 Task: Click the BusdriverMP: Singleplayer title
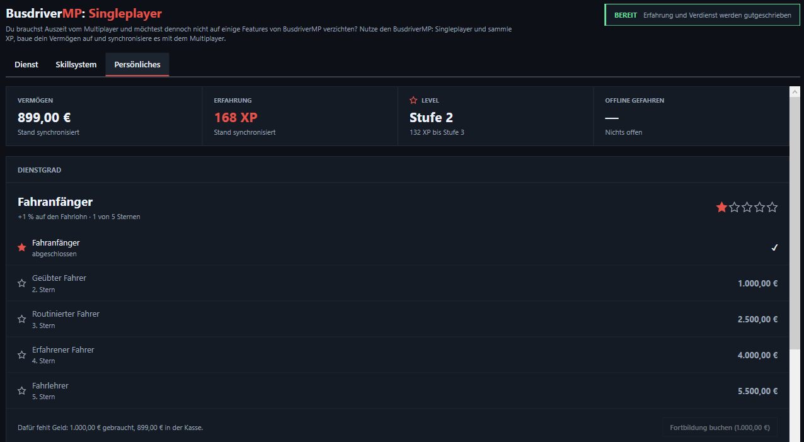click(84, 13)
